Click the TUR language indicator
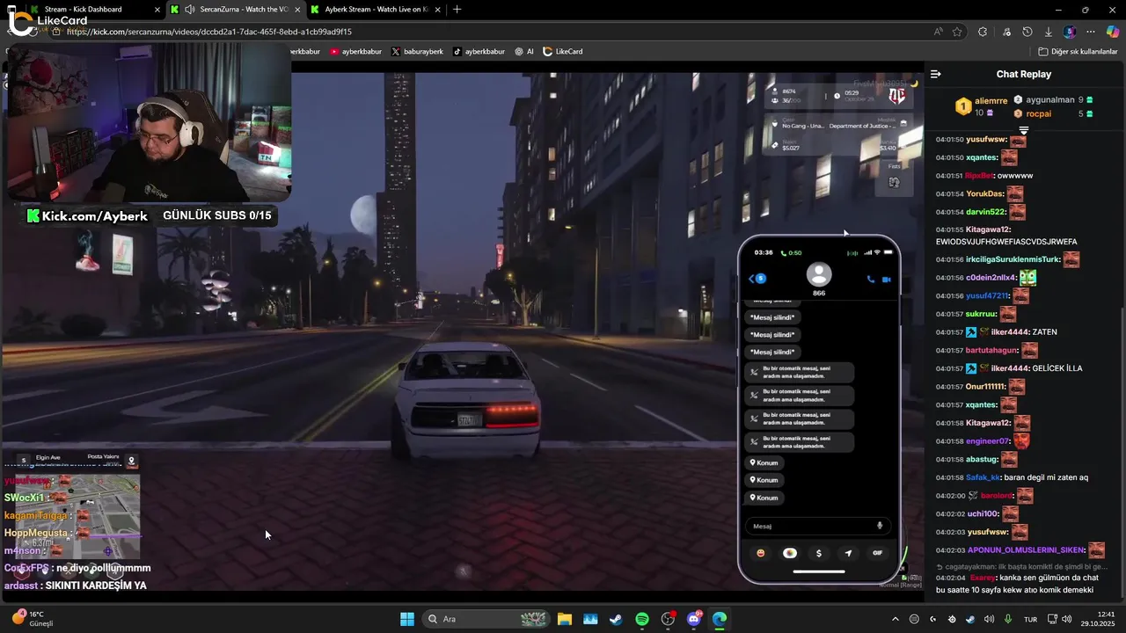 tap(1031, 619)
